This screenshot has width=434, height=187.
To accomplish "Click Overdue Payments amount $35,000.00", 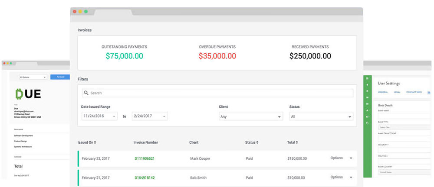I will pos(217,56).
